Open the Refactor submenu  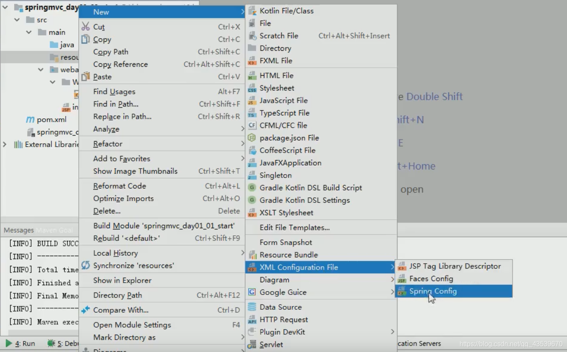pyautogui.click(x=162, y=144)
